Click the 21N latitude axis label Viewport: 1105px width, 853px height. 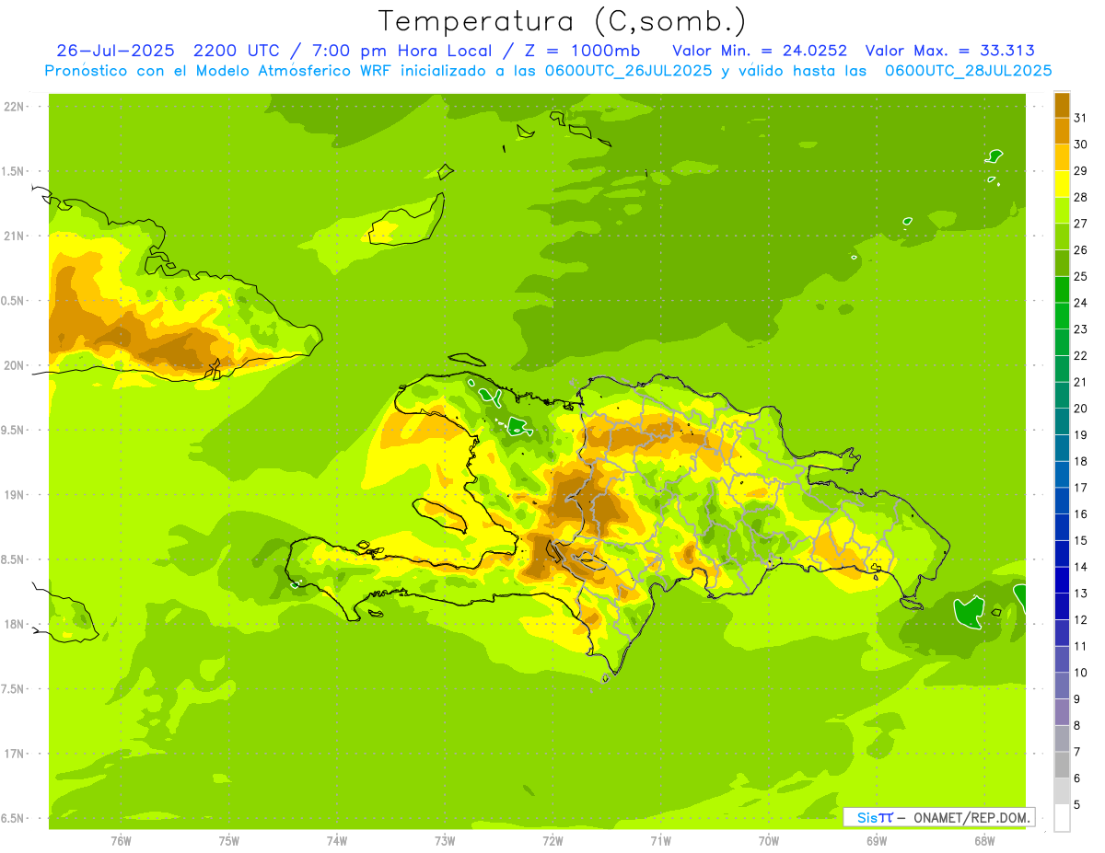coord(15,236)
